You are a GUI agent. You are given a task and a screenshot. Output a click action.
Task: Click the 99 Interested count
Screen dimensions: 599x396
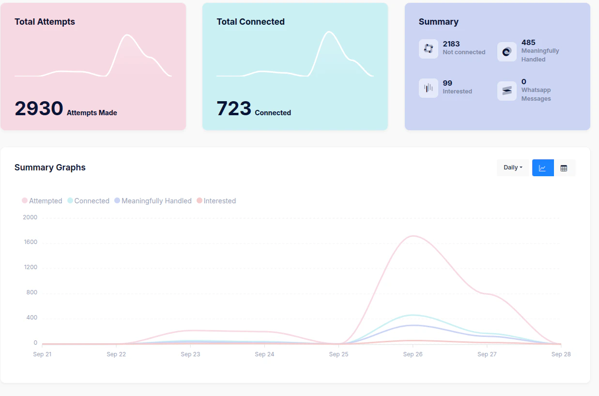pyautogui.click(x=447, y=83)
